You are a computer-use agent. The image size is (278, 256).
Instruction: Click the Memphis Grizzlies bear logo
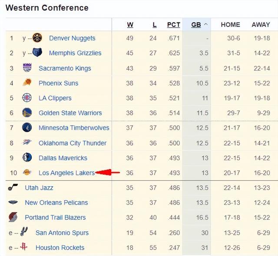[37, 52]
